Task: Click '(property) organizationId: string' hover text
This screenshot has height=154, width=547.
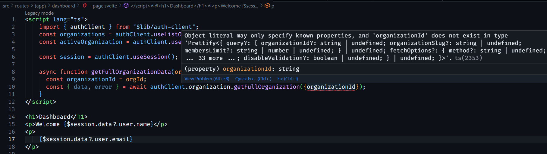Action: pyautogui.click(x=242, y=69)
